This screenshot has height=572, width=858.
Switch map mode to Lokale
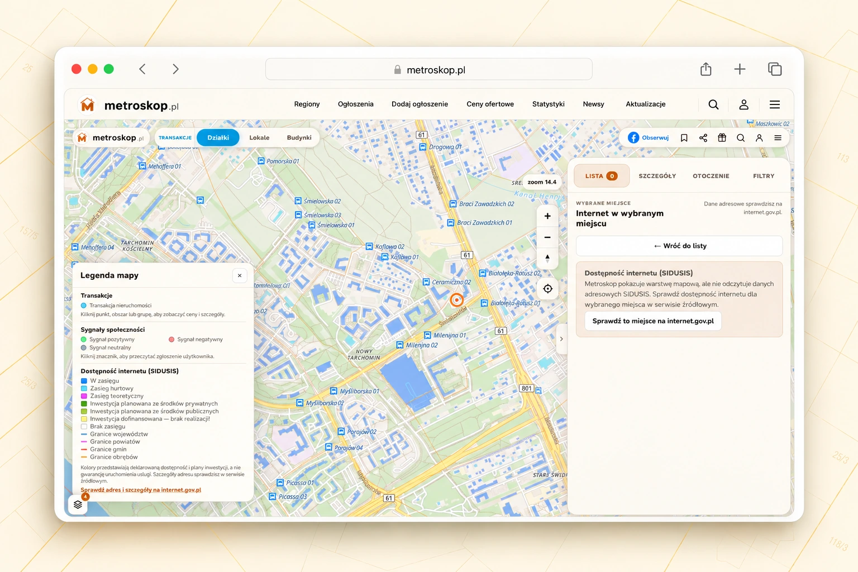[x=259, y=138]
